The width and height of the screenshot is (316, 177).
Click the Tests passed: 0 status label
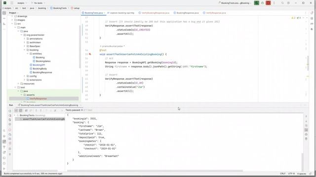coord(74,110)
